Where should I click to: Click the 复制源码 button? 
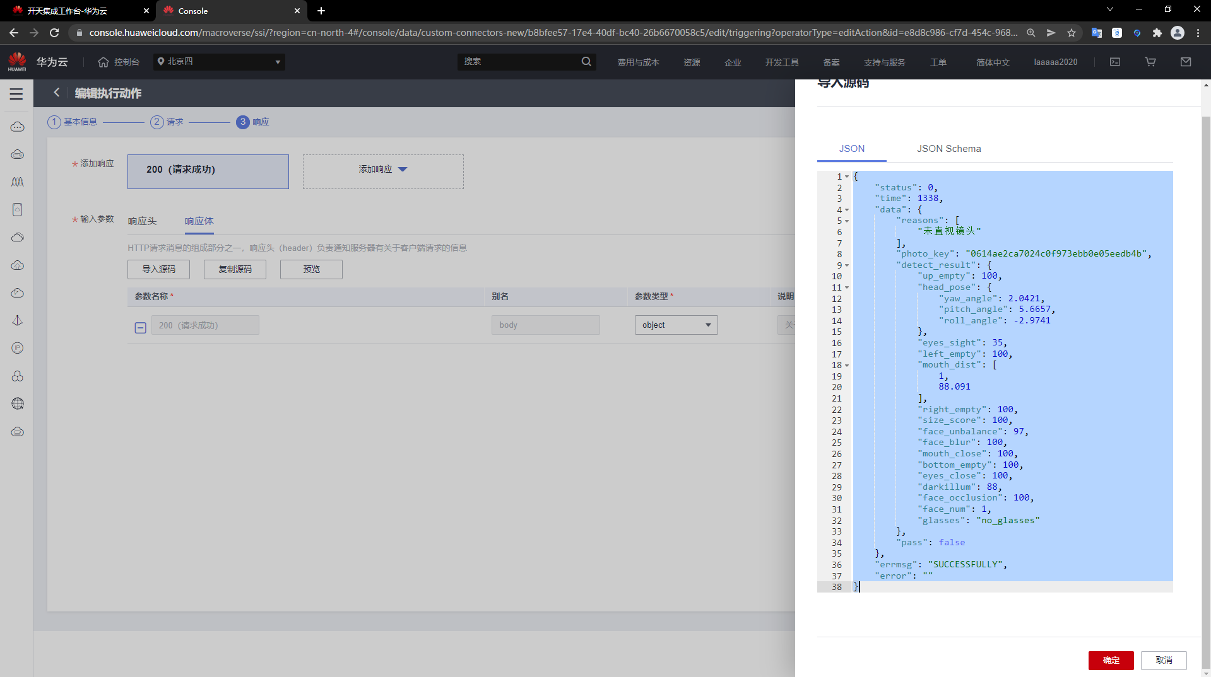(x=235, y=269)
